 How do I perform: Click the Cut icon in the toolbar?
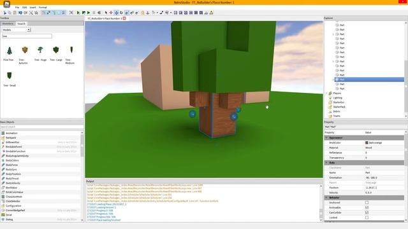tap(4, 13)
